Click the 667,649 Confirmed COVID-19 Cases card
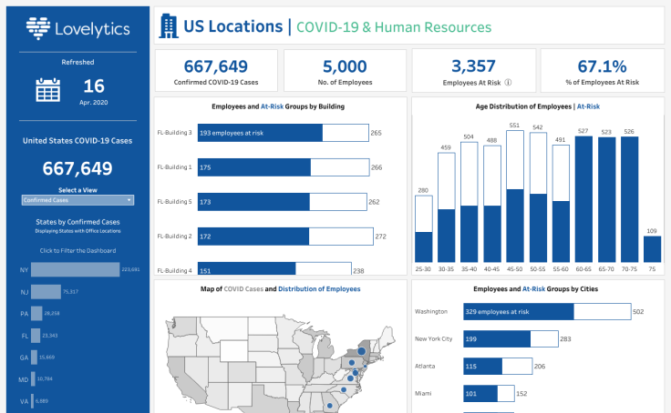671x413 pixels. [x=216, y=71]
